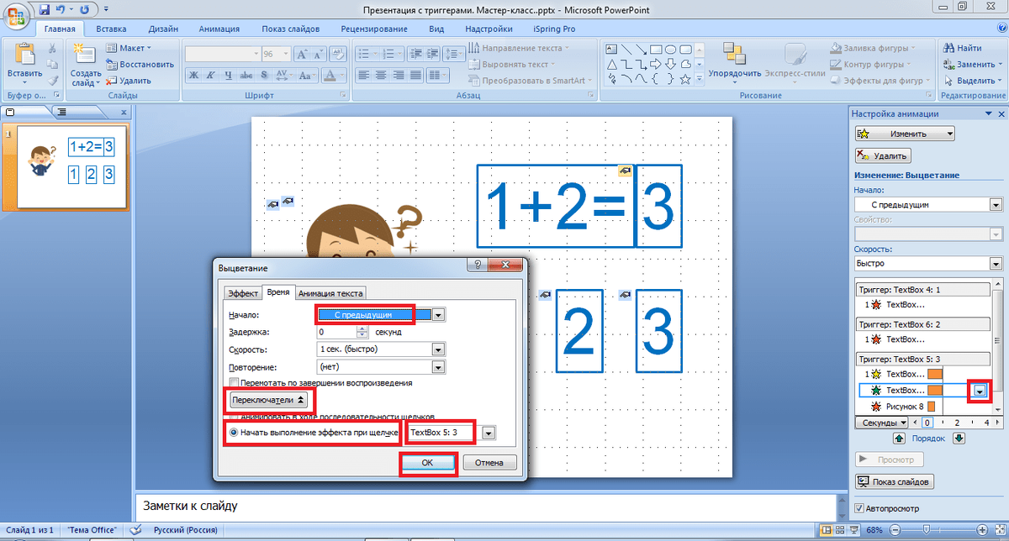Image resolution: width=1009 pixels, height=541 pixels.
Task: Redo the action in quick access toolbar
Action: [85, 9]
